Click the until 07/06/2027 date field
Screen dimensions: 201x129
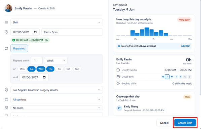tap(34, 77)
